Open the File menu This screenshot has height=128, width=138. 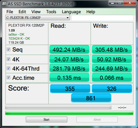coord(10,12)
